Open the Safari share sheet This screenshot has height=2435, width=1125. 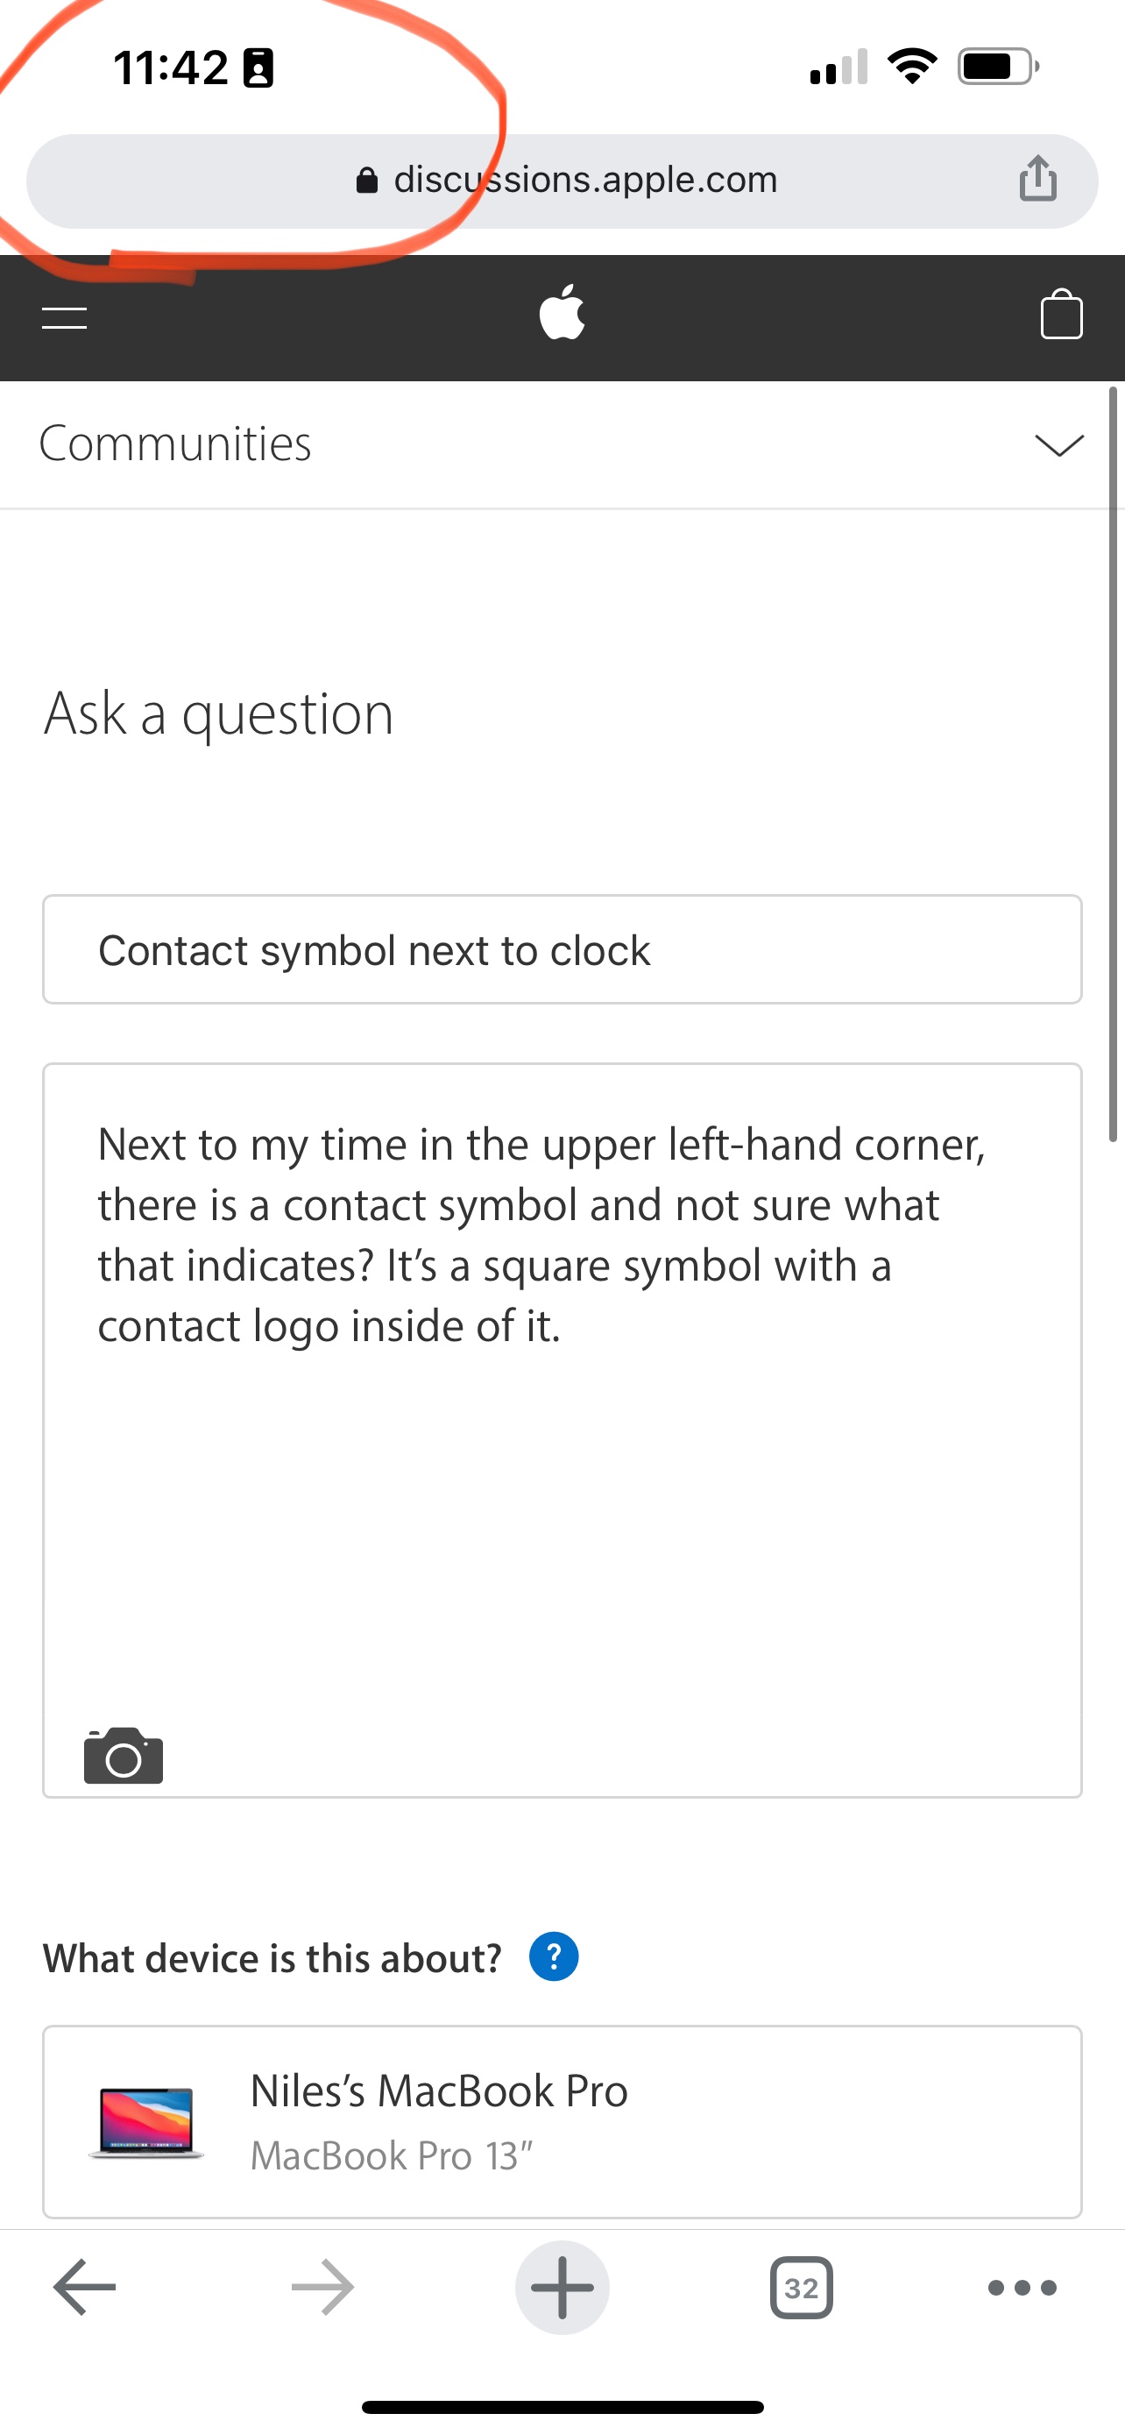click(1038, 180)
